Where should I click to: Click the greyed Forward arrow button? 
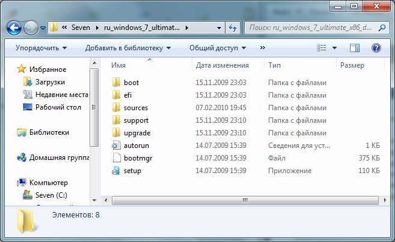coord(31,28)
